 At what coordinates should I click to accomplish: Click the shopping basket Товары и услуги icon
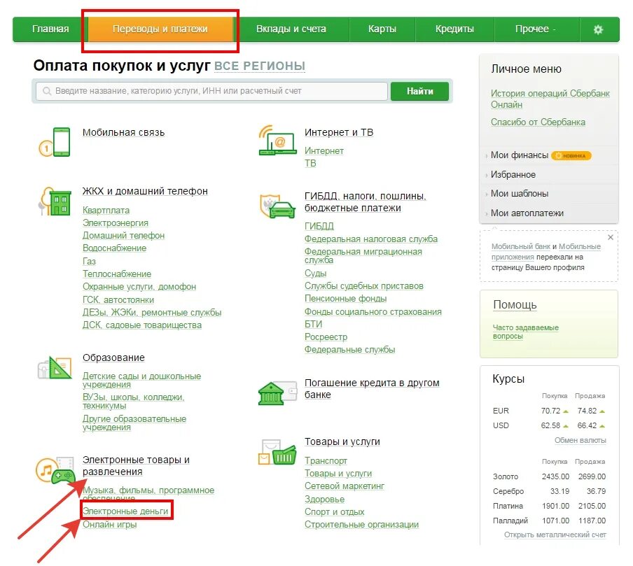277,452
